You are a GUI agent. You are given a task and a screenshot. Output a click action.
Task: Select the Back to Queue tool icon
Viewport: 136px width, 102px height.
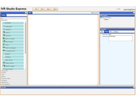pyautogui.click(x=4, y=38)
